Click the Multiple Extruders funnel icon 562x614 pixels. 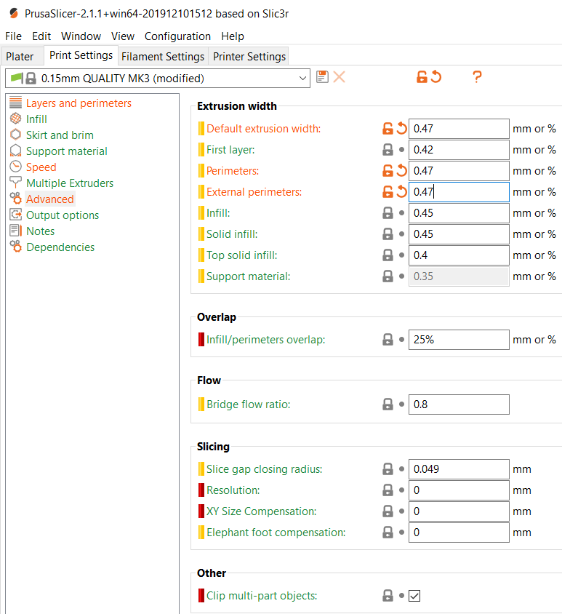click(x=16, y=183)
